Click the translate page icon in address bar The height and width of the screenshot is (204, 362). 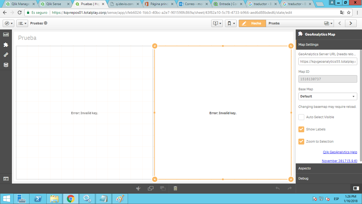coord(342,12)
